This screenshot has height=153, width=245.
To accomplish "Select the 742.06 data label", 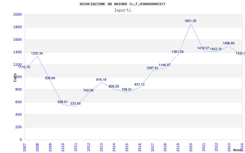I will click(x=88, y=90).
